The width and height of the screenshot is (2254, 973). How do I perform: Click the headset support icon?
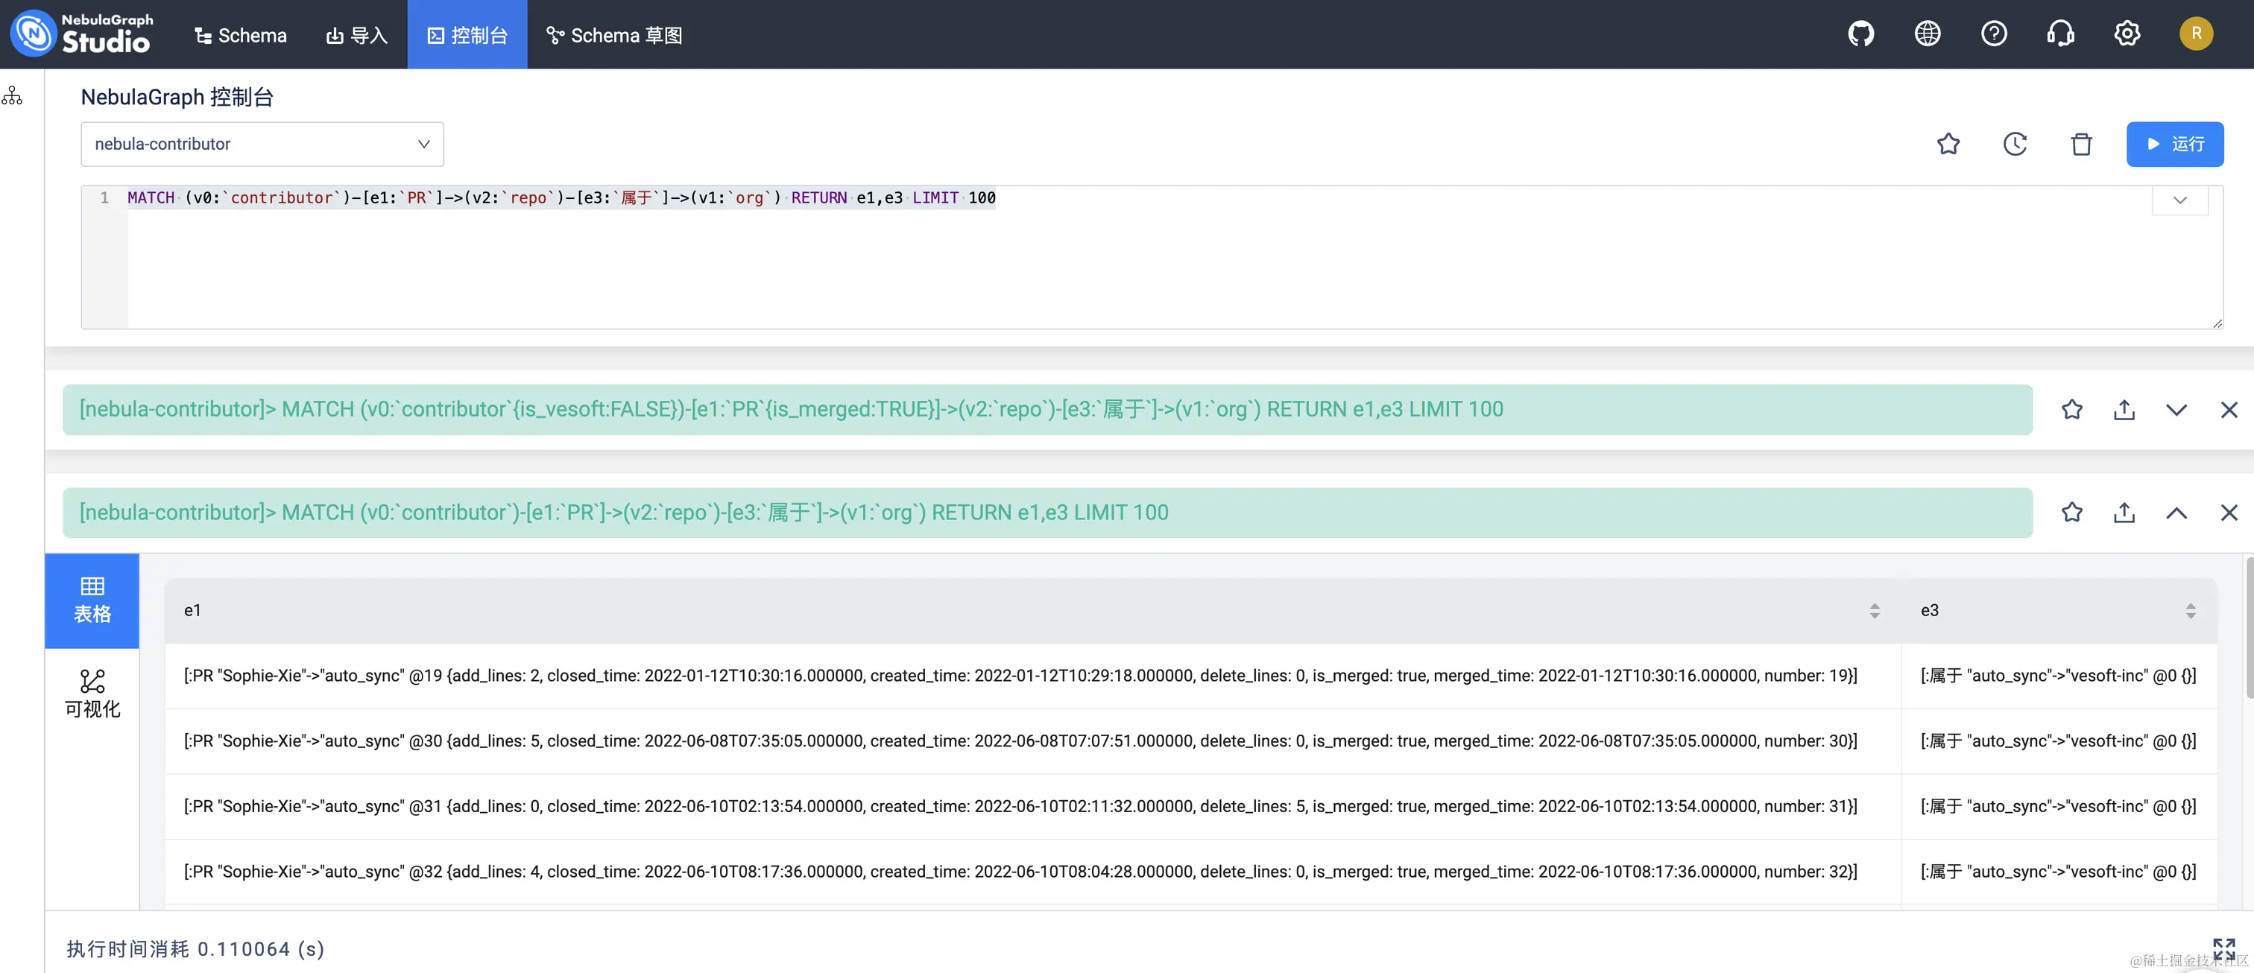click(x=2059, y=34)
